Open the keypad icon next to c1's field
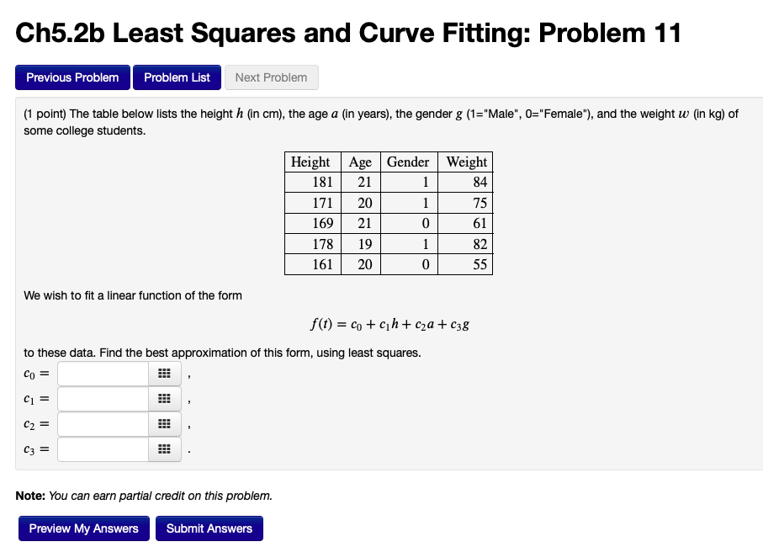The width and height of the screenshot is (763, 552). [165, 398]
